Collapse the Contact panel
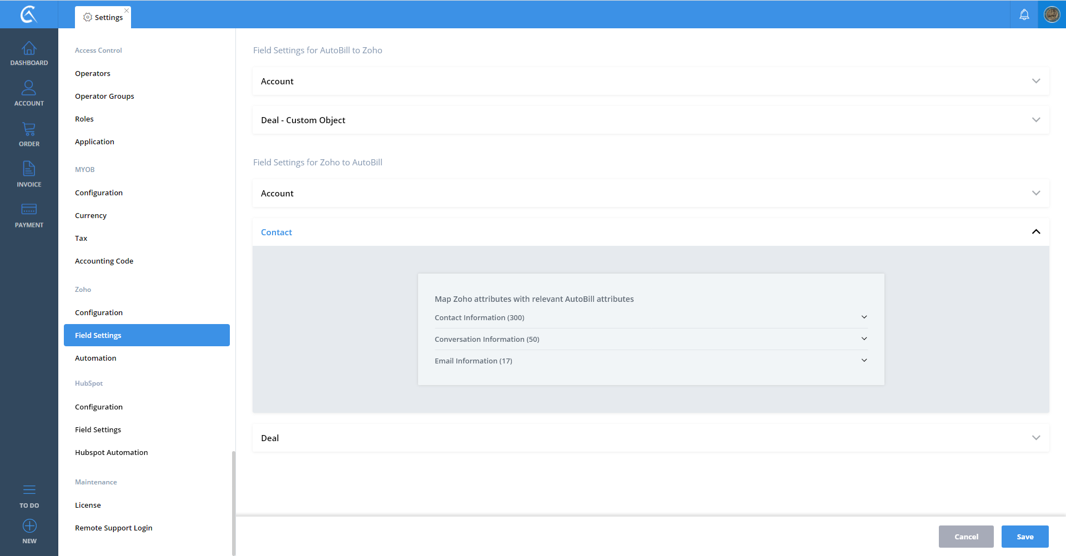1066x556 pixels. (x=1035, y=232)
